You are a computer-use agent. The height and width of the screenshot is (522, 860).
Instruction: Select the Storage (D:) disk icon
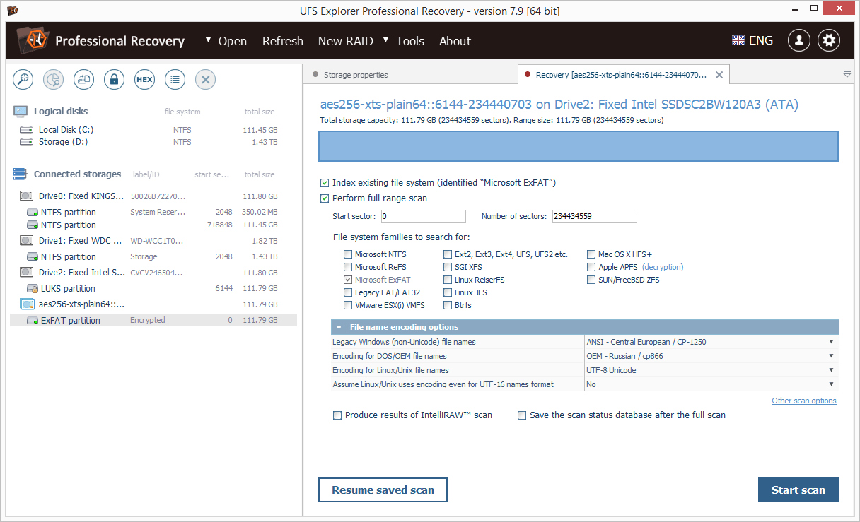[27, 142]
